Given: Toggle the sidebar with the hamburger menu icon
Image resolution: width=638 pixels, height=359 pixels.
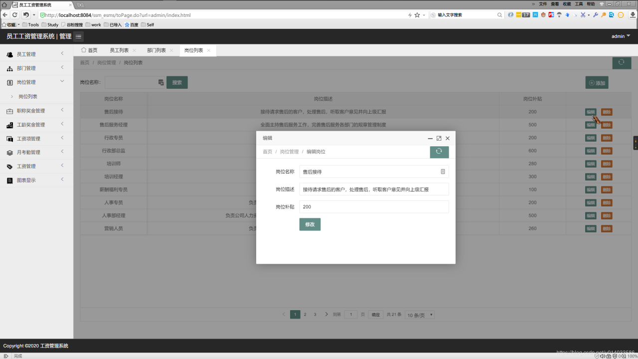Looking at the screenshot, I should pyautogui.click(x=79, y=36).
